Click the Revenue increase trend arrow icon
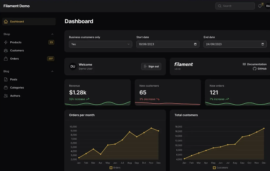The image size is (270, 171). [88, 99]
